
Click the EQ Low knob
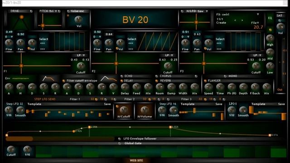[270, 66]
